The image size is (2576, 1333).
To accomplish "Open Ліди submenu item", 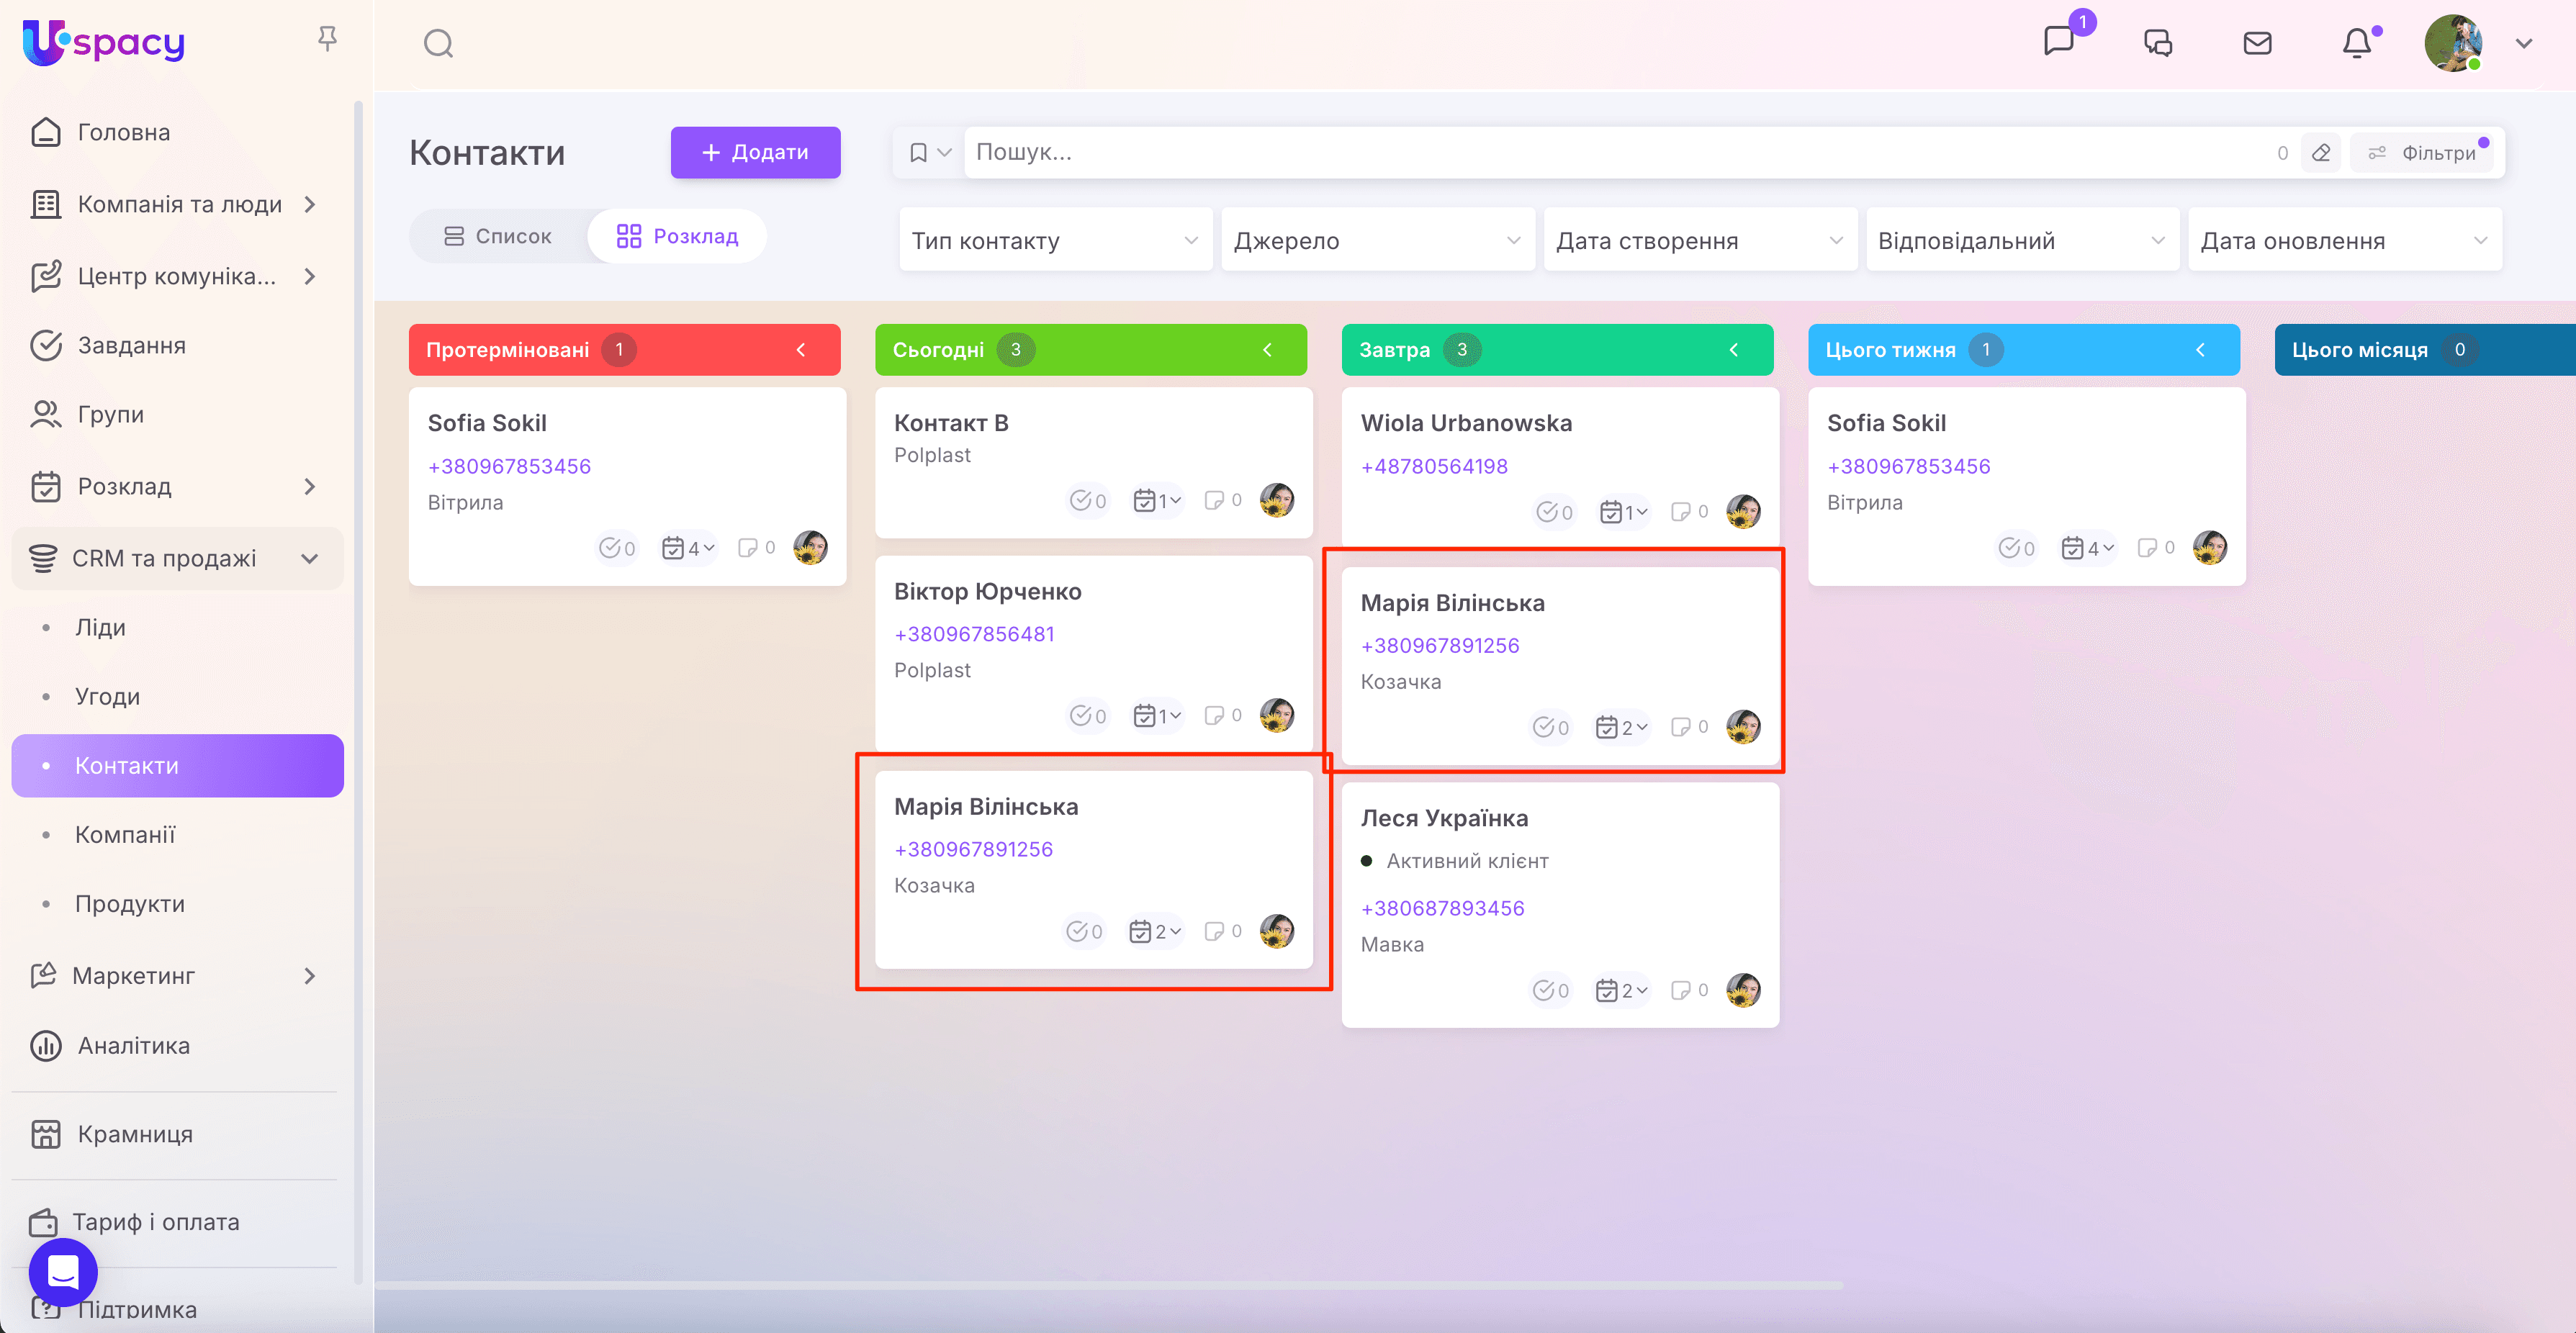I will [178, 627].
